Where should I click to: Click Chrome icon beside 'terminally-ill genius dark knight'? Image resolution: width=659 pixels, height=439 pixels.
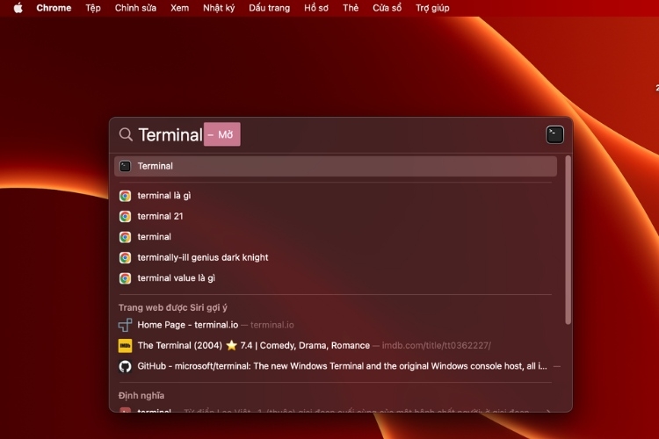click(x=126, y=257)
